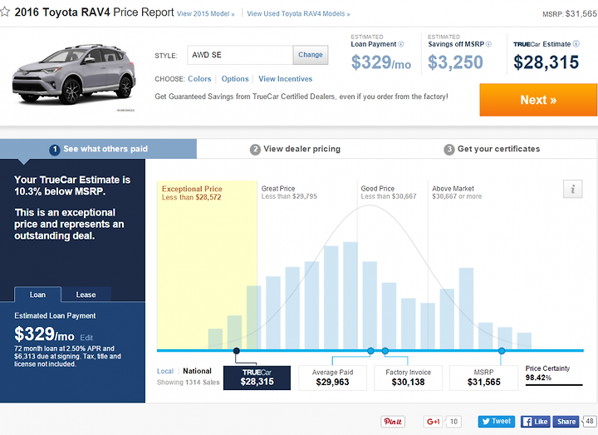This screenshot has width=598, height=435.
Task: Select See what others paid step tab
Action: click(x=98, y=149)
